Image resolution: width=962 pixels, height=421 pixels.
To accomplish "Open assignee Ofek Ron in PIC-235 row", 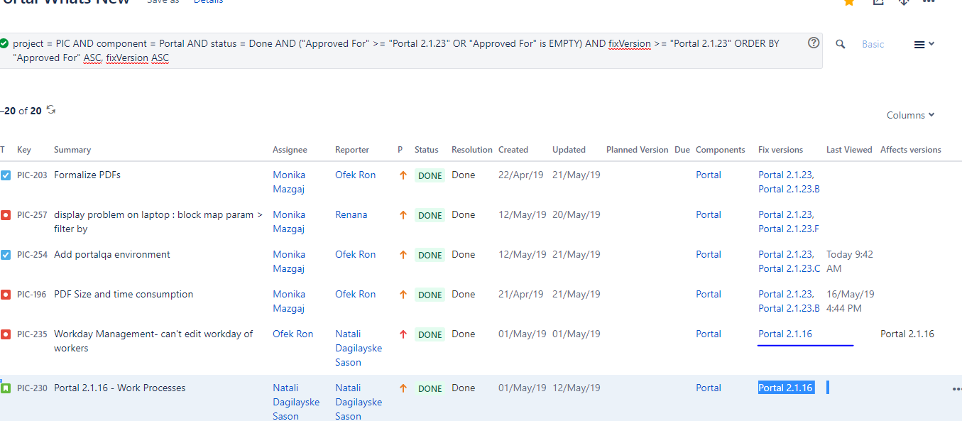I will [x=293, y=334].
